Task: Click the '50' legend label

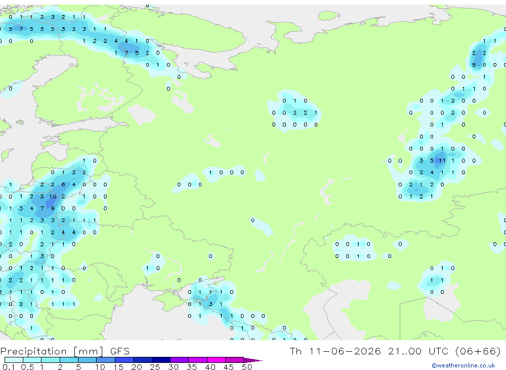Action: pyautogui.click(x=247, y=367)
